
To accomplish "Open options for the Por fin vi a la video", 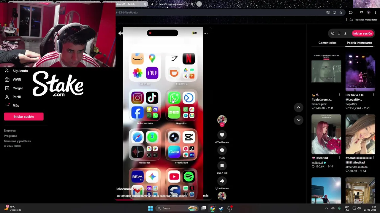I will (x=373, y=95).
